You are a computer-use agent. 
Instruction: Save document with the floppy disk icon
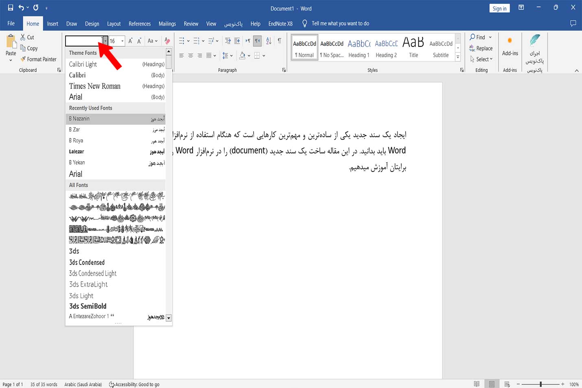[x=11, y=8]
